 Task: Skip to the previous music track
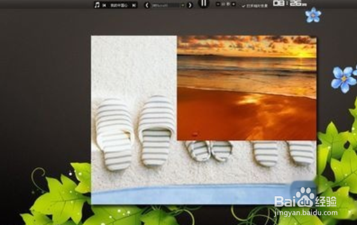click(105, 5)
